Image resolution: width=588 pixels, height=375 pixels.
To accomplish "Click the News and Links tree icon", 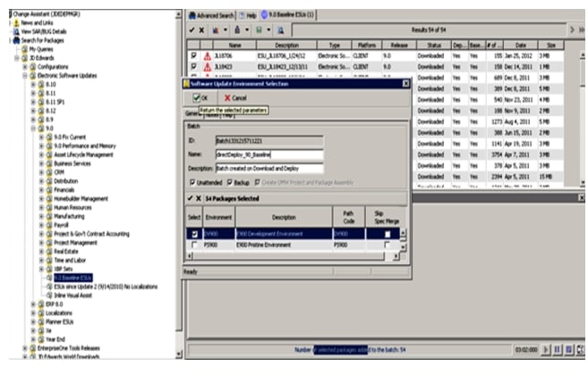I will pyautogui.click(x=16, y=23).
